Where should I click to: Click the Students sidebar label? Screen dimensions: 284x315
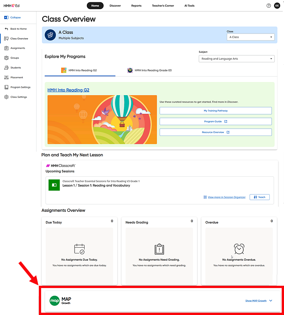point(16,67)
